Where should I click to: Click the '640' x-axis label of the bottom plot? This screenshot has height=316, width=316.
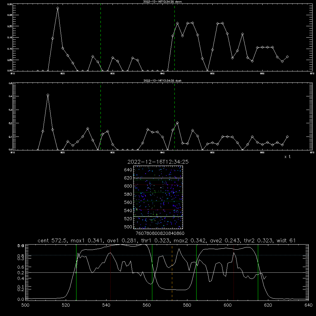point(308,305)
